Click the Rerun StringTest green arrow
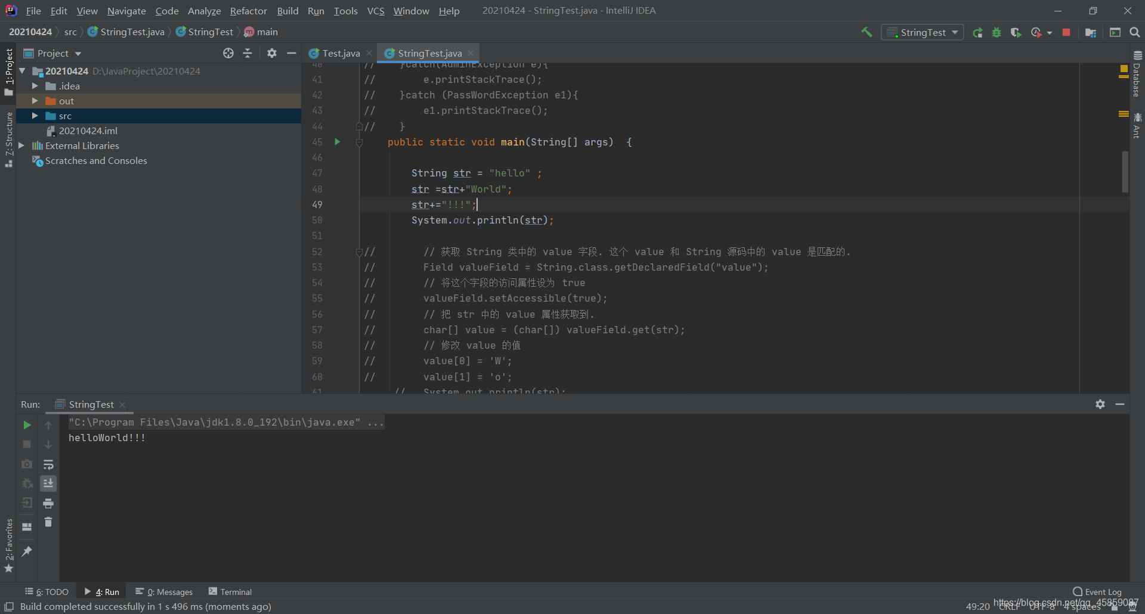 pos(27,425)
